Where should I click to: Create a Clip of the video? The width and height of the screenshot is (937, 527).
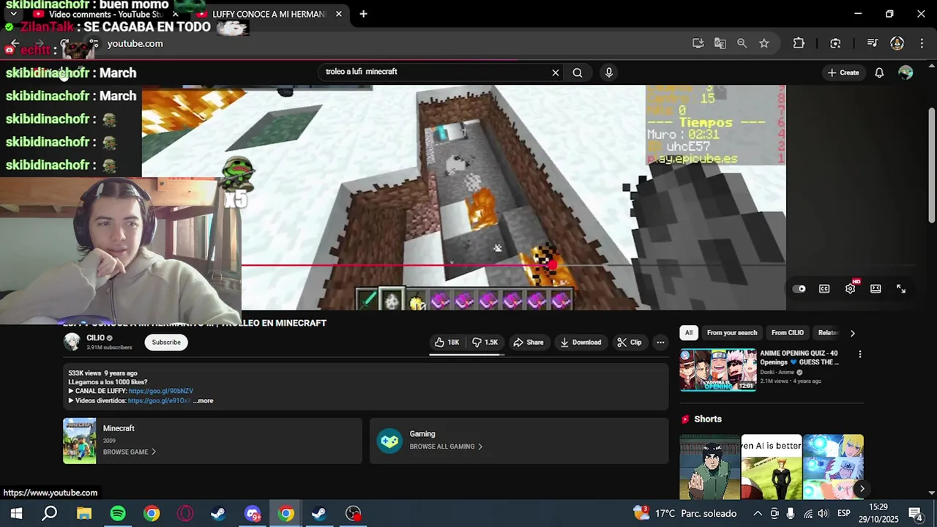[629, 342]
